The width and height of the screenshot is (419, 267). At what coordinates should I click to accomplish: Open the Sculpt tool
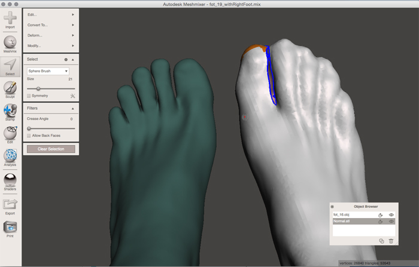point(10,87)
